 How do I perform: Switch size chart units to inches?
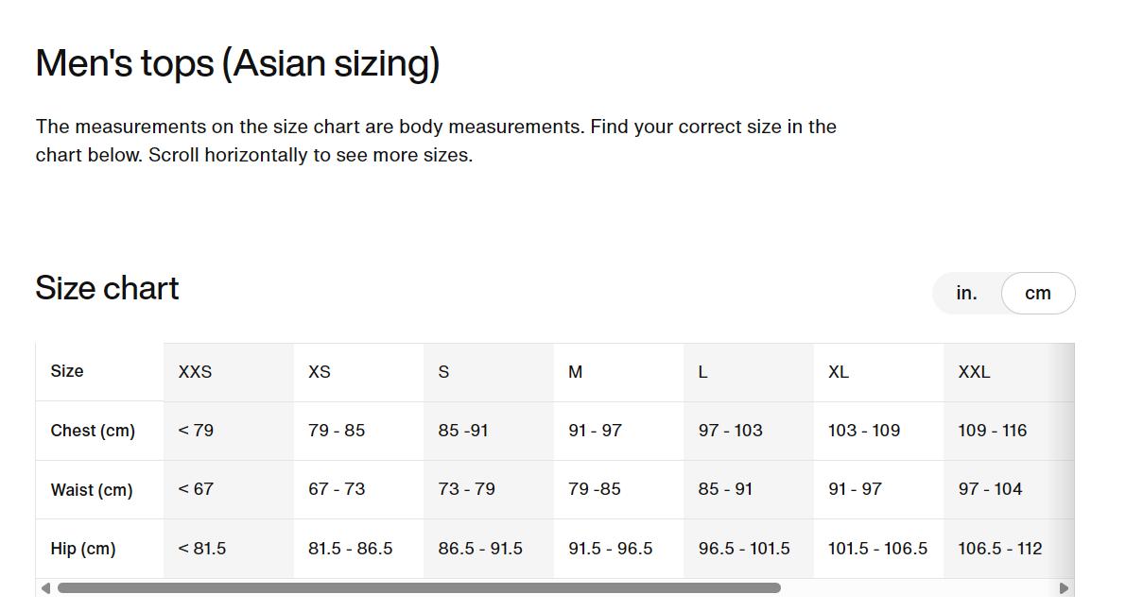tap(966, 294)
